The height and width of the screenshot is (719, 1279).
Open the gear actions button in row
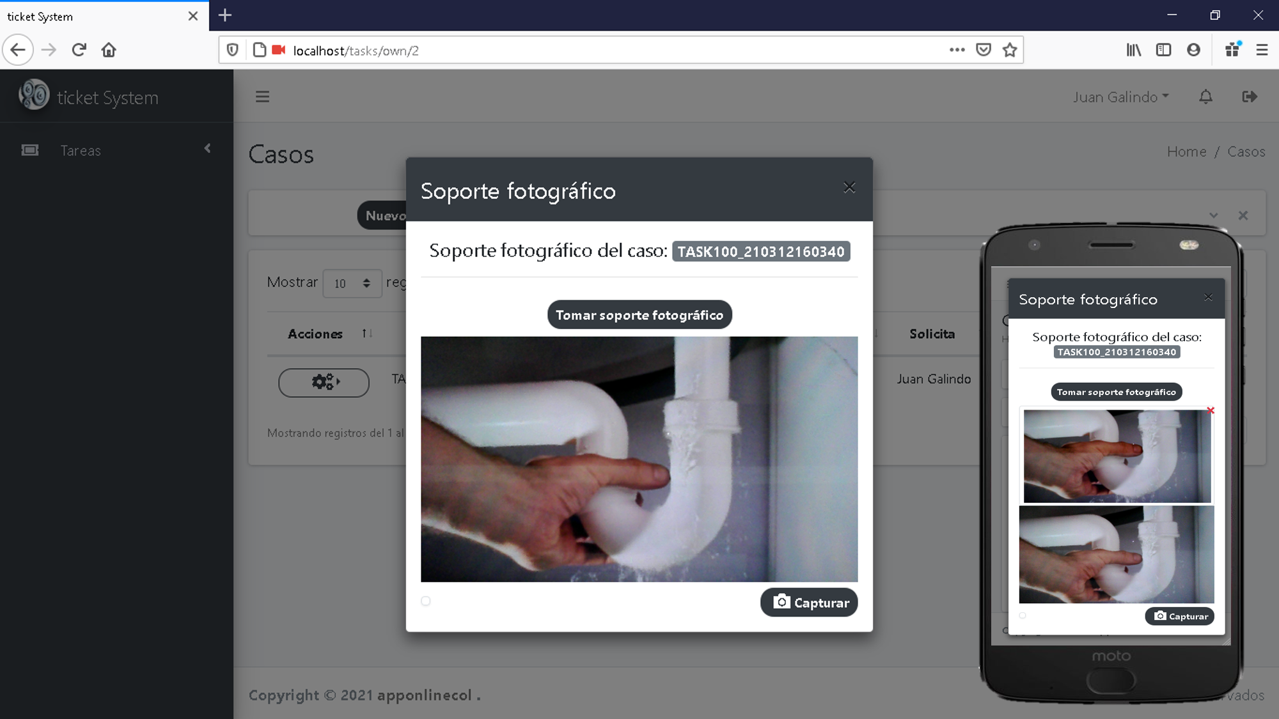[x=324, y=382]
